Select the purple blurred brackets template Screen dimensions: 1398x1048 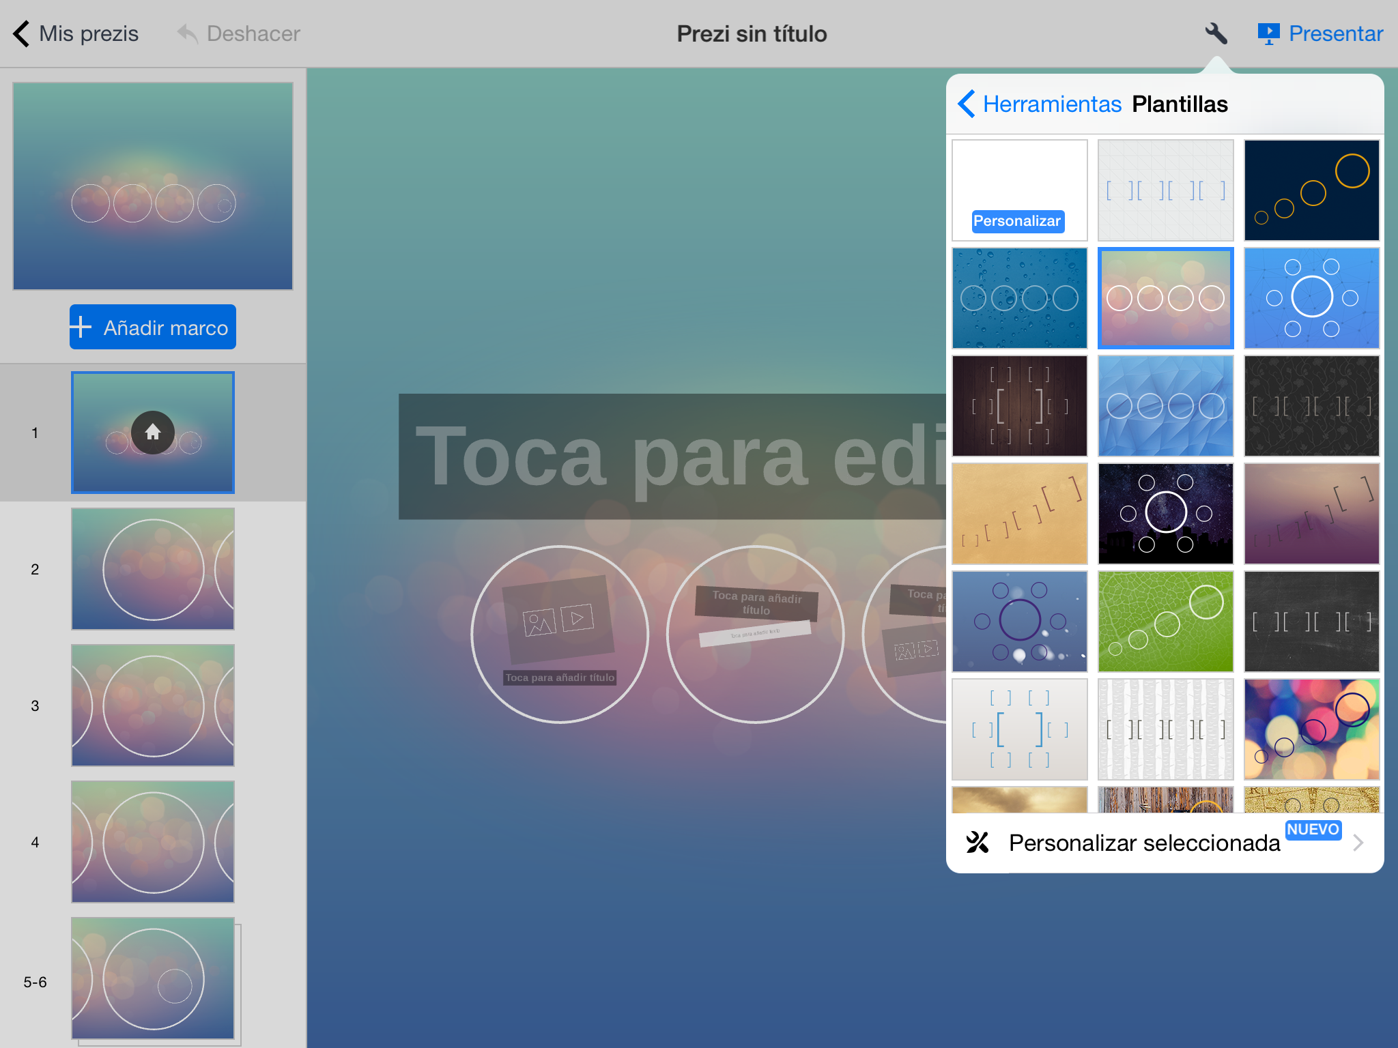click(x=1311, y=512)
